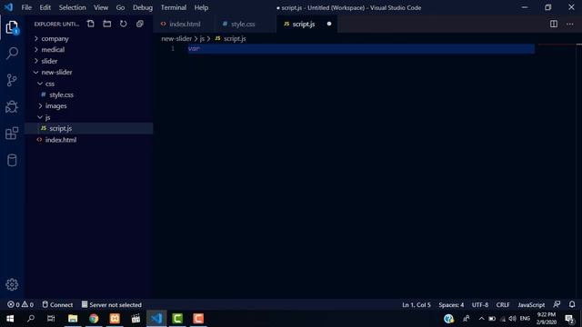
Task: Open XAMPP from the taskbar
Action: click(115, 319)
